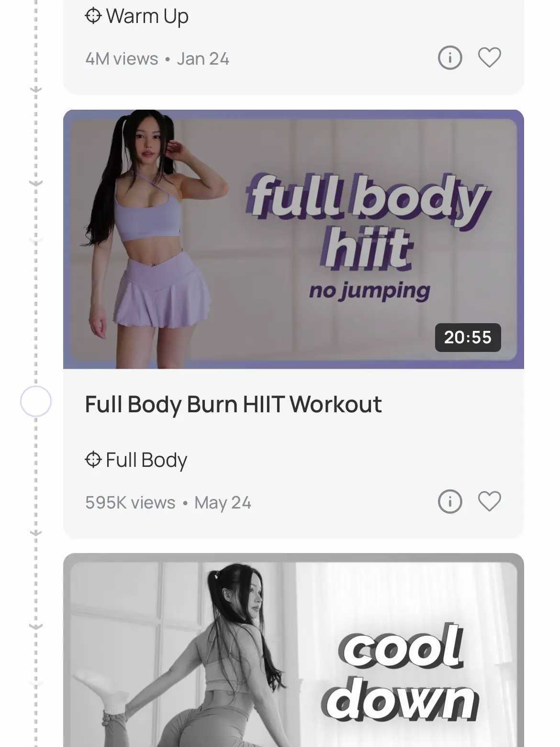
Task: Click timeline arrow below the HIIT card
Action: (36, 532)
